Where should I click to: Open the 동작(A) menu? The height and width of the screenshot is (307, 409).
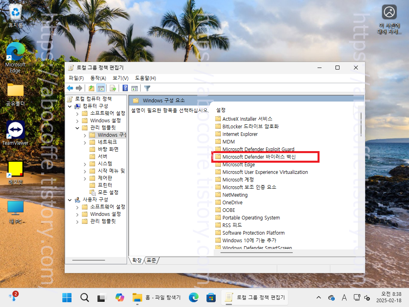click(98, 78)
